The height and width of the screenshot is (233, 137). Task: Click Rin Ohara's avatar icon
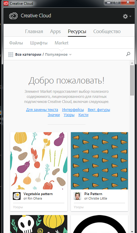click(17, 196)
